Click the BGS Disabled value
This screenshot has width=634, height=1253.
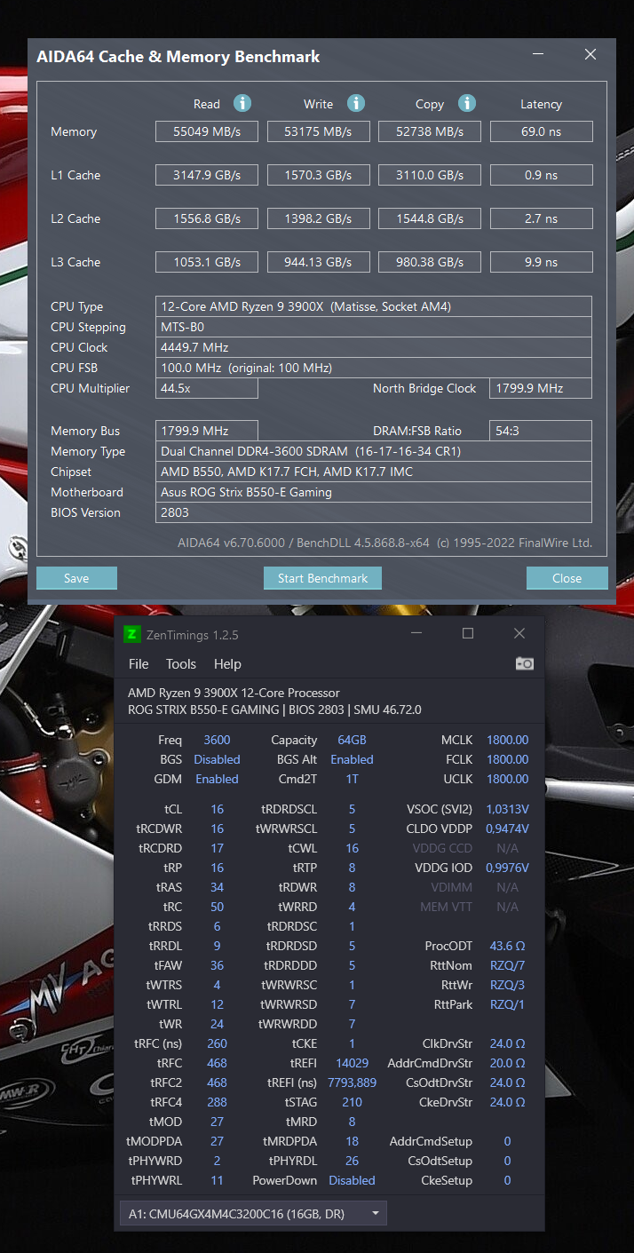pos(217,759)
